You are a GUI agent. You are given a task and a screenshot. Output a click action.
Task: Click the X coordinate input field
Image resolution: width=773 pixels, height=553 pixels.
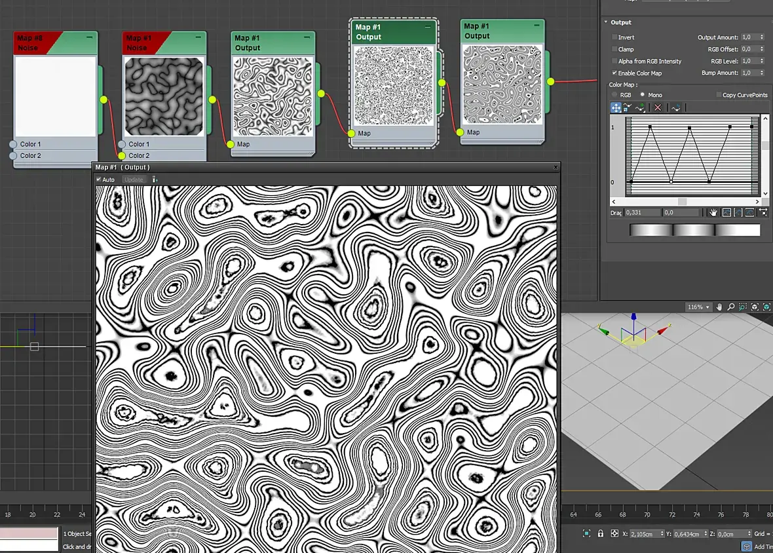click(x=643, y=533)
